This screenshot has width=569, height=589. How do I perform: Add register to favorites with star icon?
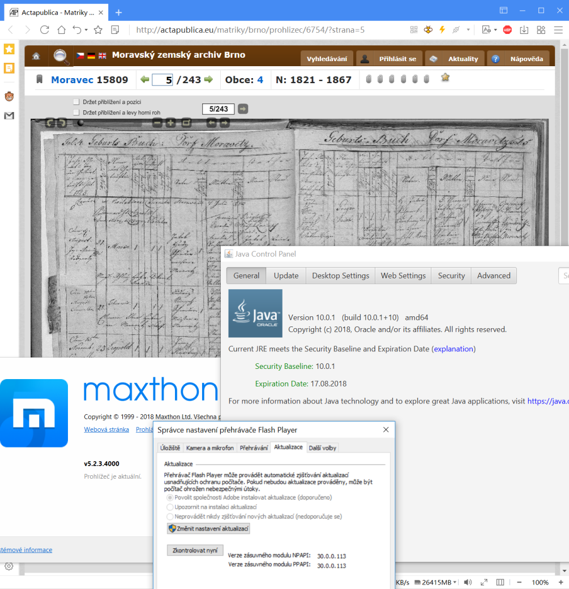click(446, 78)
